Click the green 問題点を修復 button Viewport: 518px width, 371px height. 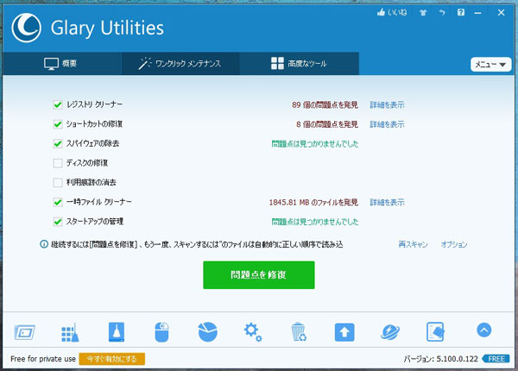tap(259, 275)
